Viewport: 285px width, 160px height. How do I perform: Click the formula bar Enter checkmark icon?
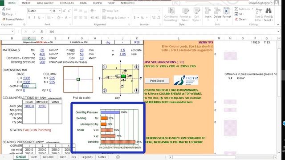34,32
